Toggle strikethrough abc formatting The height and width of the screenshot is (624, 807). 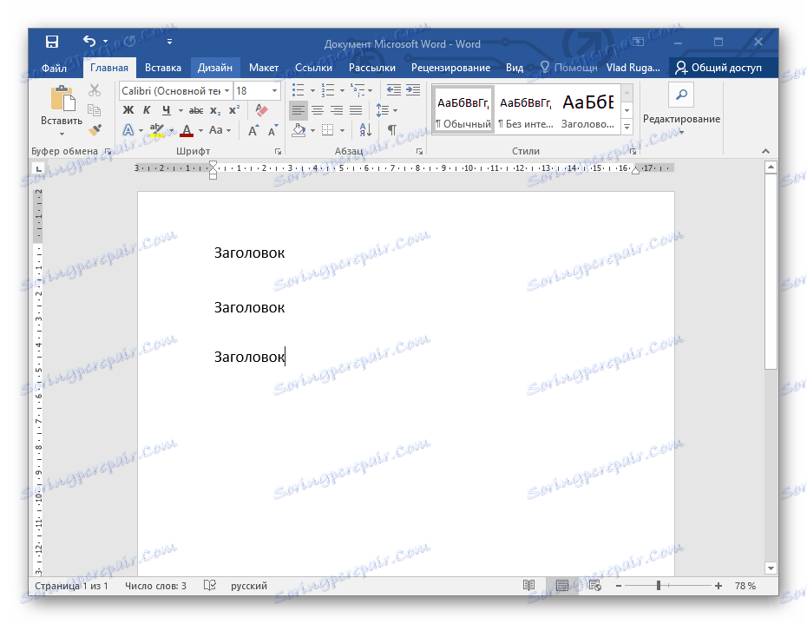(x=195, y=110)
